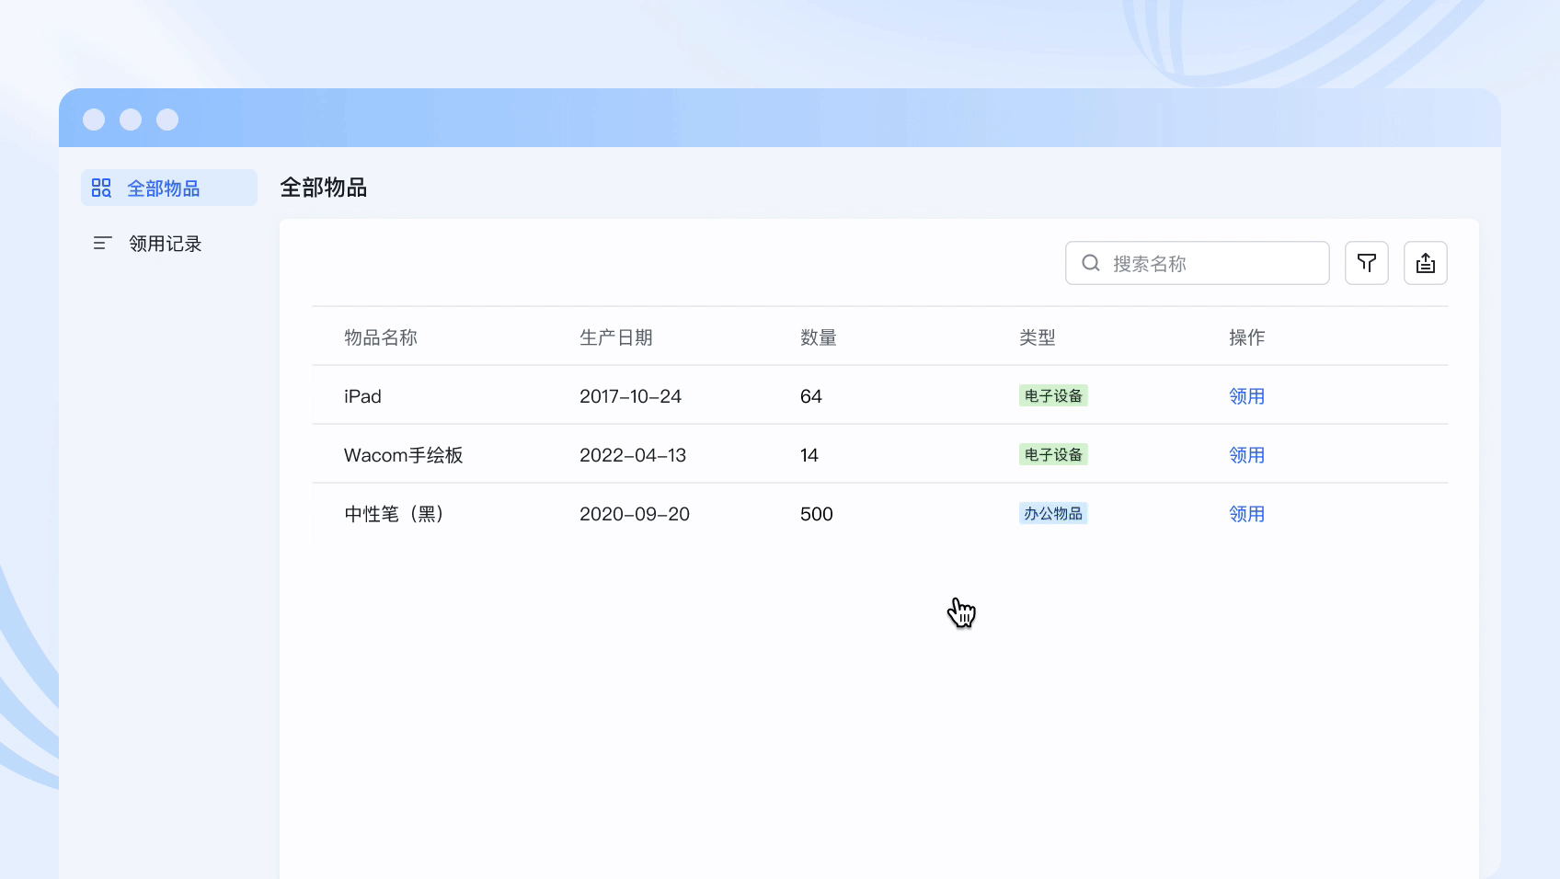
Task: Click the 领用记录 list icon in sidebar
Action: point(102,243)
